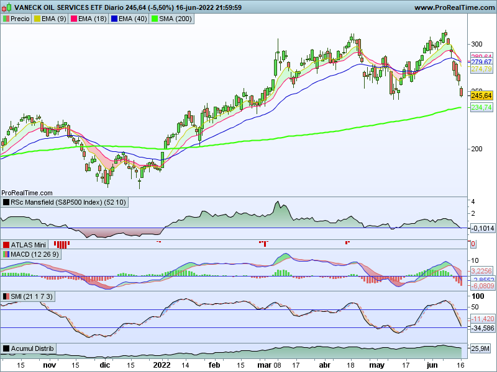Click the MACD (12 26 9) indicator label
497x372 pixels.
(35, 254)
